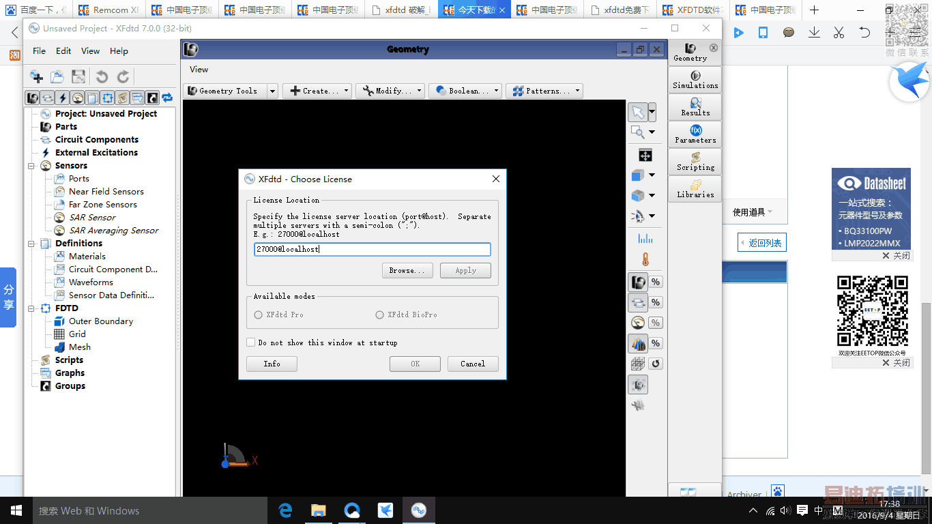The height and width of the screenshot is (524, 932).
Task: Click the New Project icon
Action: point(37,76)
